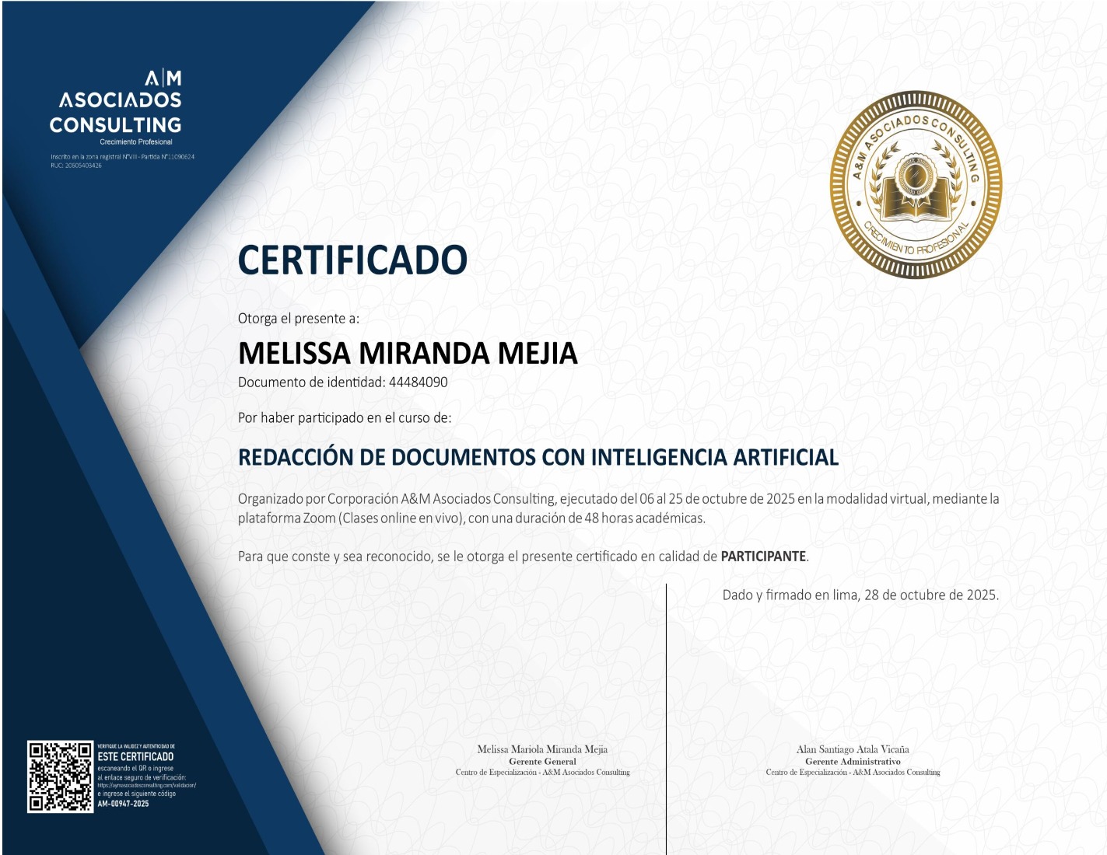Click the course title about Inteligencia Artificial
This screenshot has height=855, width=1107.
[x=538, y=457]
